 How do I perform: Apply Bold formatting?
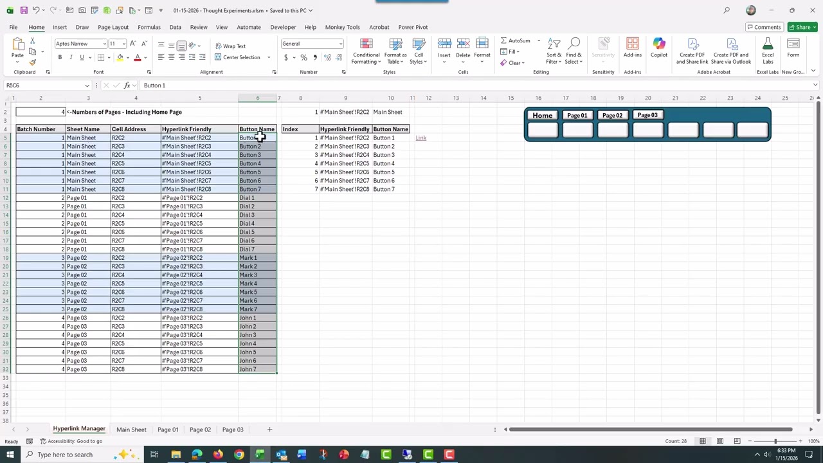tap(60, 57)
